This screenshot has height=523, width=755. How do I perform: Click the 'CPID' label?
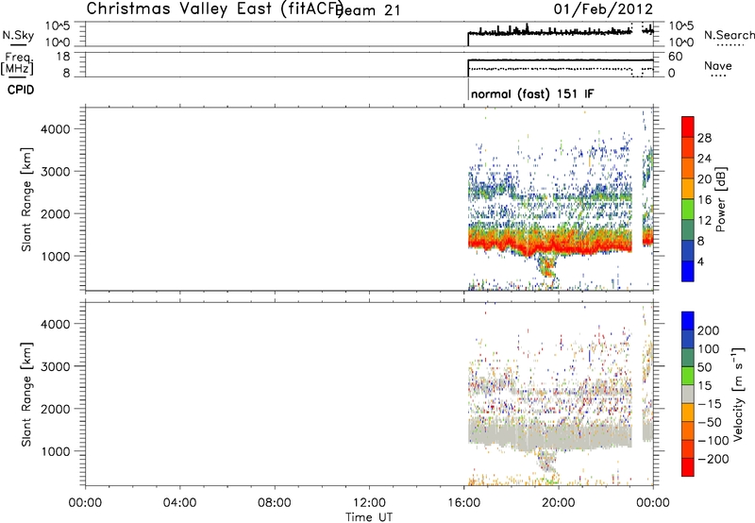pyautogui.click(x=21, y=90)
